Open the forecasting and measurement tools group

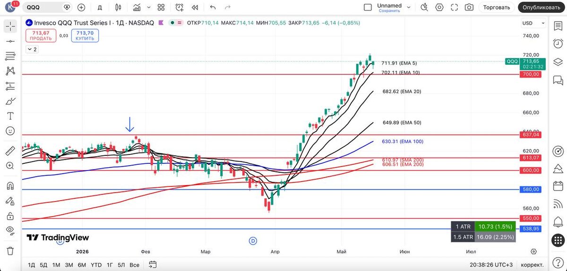[10, 86]
